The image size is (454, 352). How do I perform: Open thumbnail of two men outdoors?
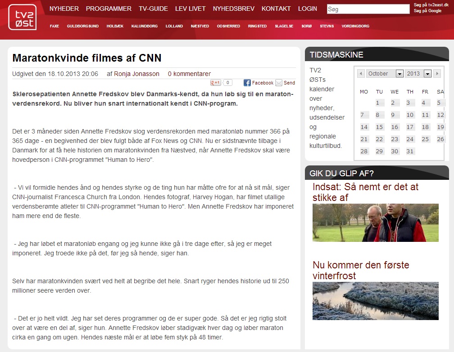pos(376,223)
